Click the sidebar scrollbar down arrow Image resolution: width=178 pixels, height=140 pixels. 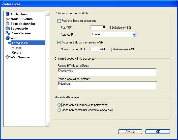point(48,124)
